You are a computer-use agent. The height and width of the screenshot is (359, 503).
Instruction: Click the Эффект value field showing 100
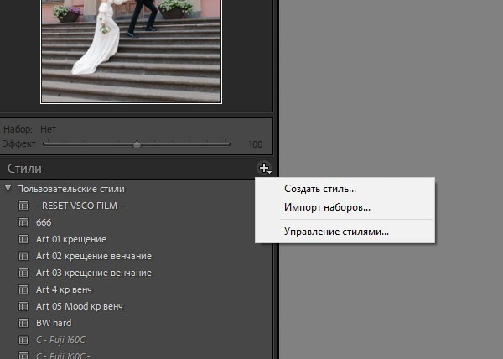coord(256,144)
